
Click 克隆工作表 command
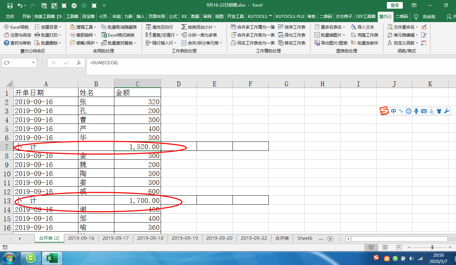point(364,35)
